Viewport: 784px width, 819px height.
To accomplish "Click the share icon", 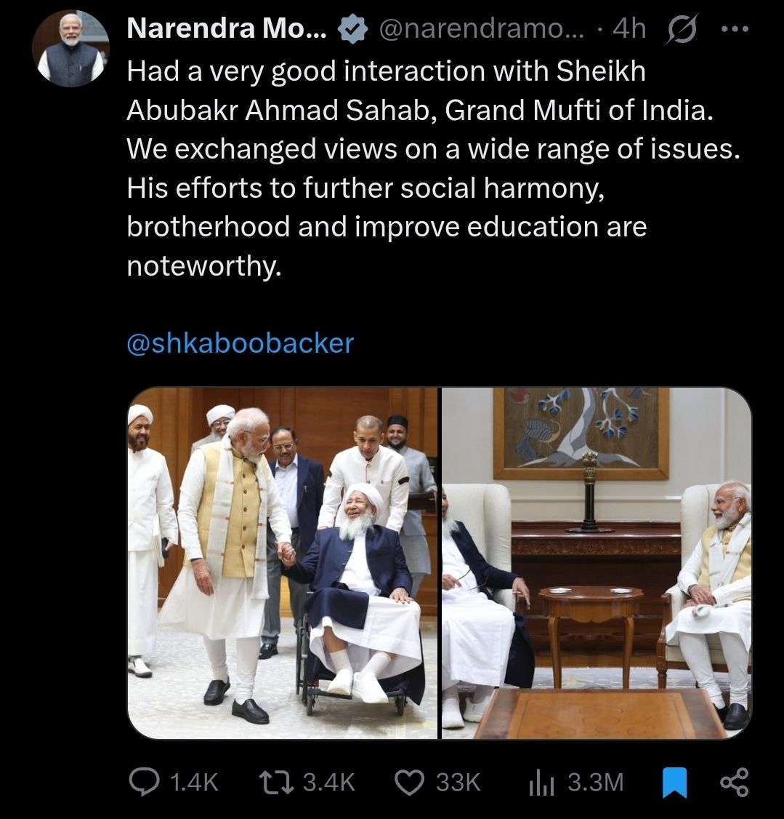I will tap(733, 783).
